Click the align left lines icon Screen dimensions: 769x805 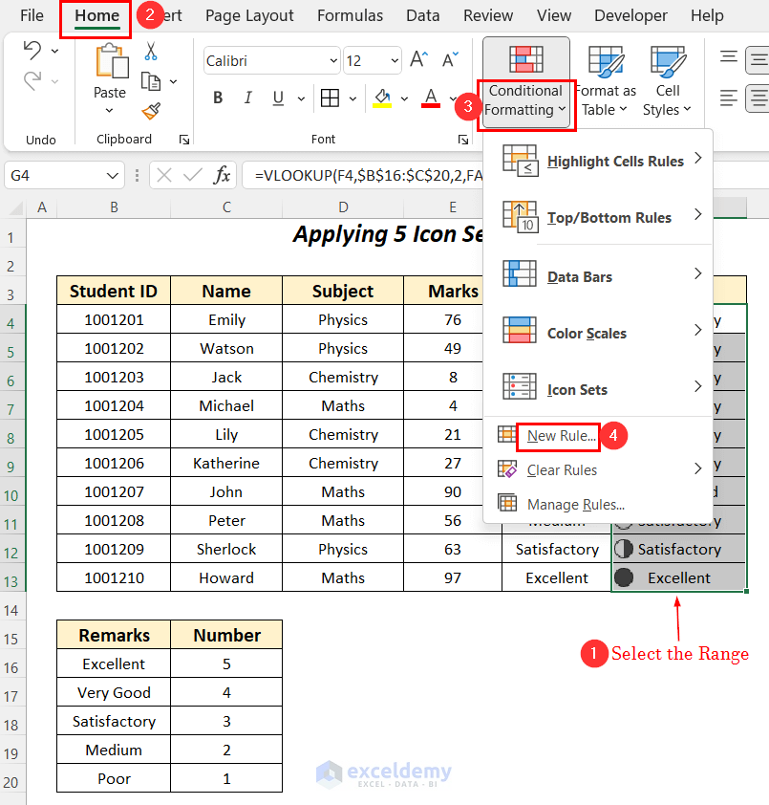pos(729,98)
